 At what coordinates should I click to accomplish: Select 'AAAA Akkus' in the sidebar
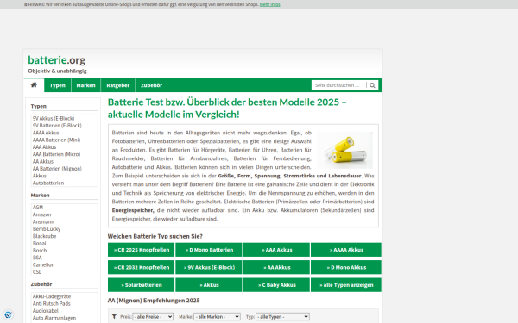point(46,133)
